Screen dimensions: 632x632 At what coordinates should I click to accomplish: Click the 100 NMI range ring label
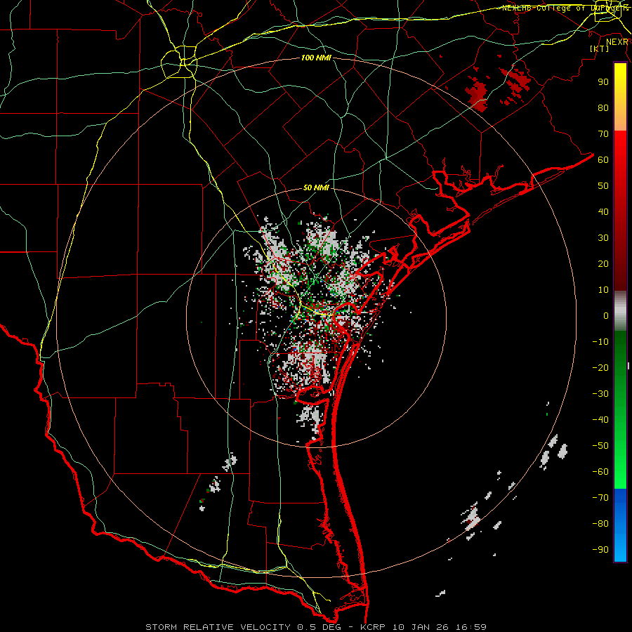[316, 58]
